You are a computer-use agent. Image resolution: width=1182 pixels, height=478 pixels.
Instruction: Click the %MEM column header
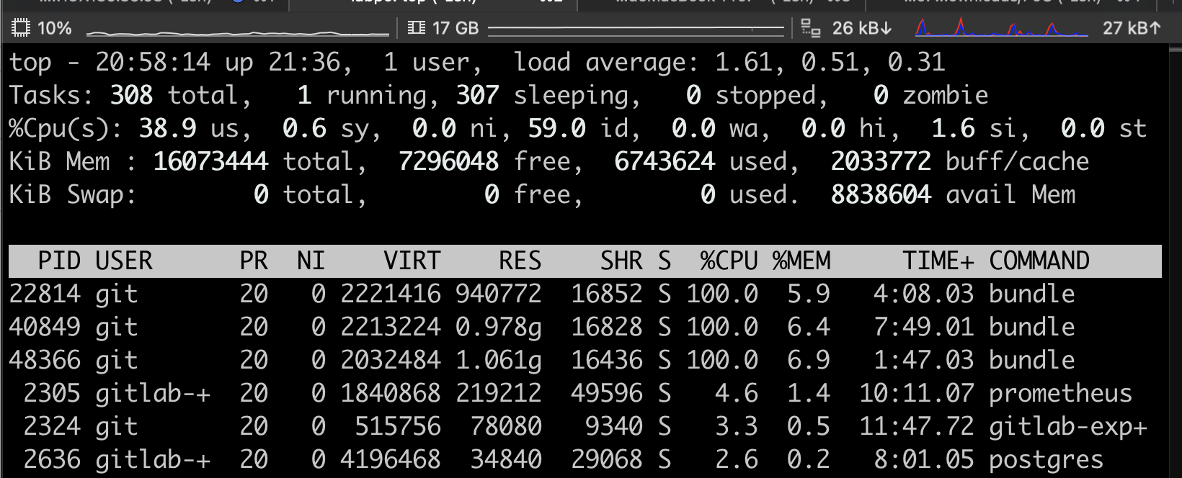point(801,261)
